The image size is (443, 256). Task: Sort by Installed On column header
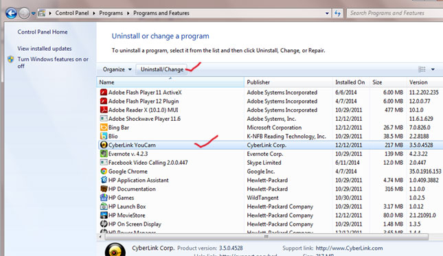[351, 82]
